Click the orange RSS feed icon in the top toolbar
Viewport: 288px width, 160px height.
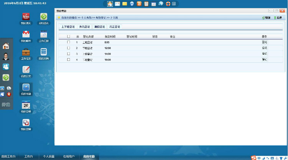click(139, 4)
